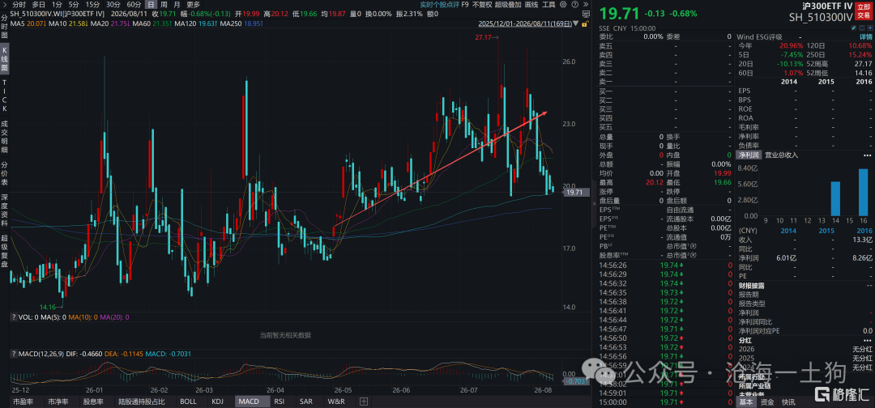Switch to the 净利润 chart tab
The image size is (875, 408).
coord(749,155)
